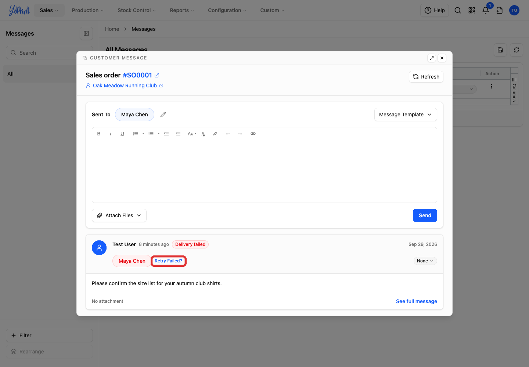The height and width of the screenshot is (367, 529).
Task: Open Oak Meadow Running Club external link icon
Action: pos(161,86)
